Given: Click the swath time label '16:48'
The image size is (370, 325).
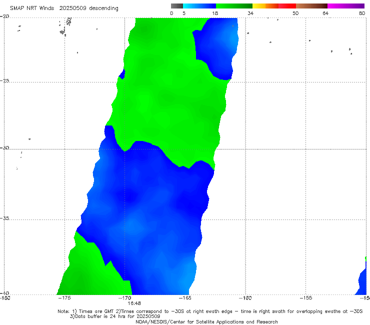Looking at the screenshot, I should (x=134, y=303).
